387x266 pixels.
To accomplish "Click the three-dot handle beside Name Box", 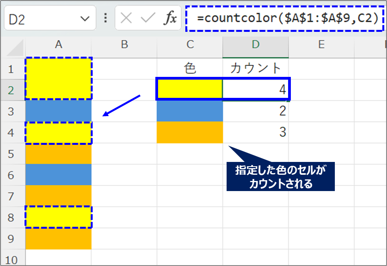I will click(106, 18).
